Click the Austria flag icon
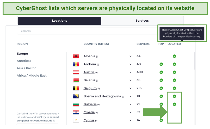 pyautogui.click(x=76, y=72)
